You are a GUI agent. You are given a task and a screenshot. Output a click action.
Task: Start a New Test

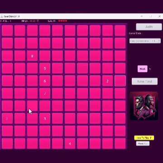coord(144,81)
